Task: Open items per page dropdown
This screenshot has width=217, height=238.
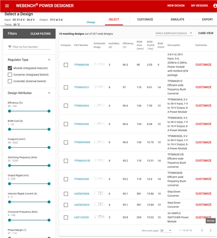Action: tap(166, 231)
